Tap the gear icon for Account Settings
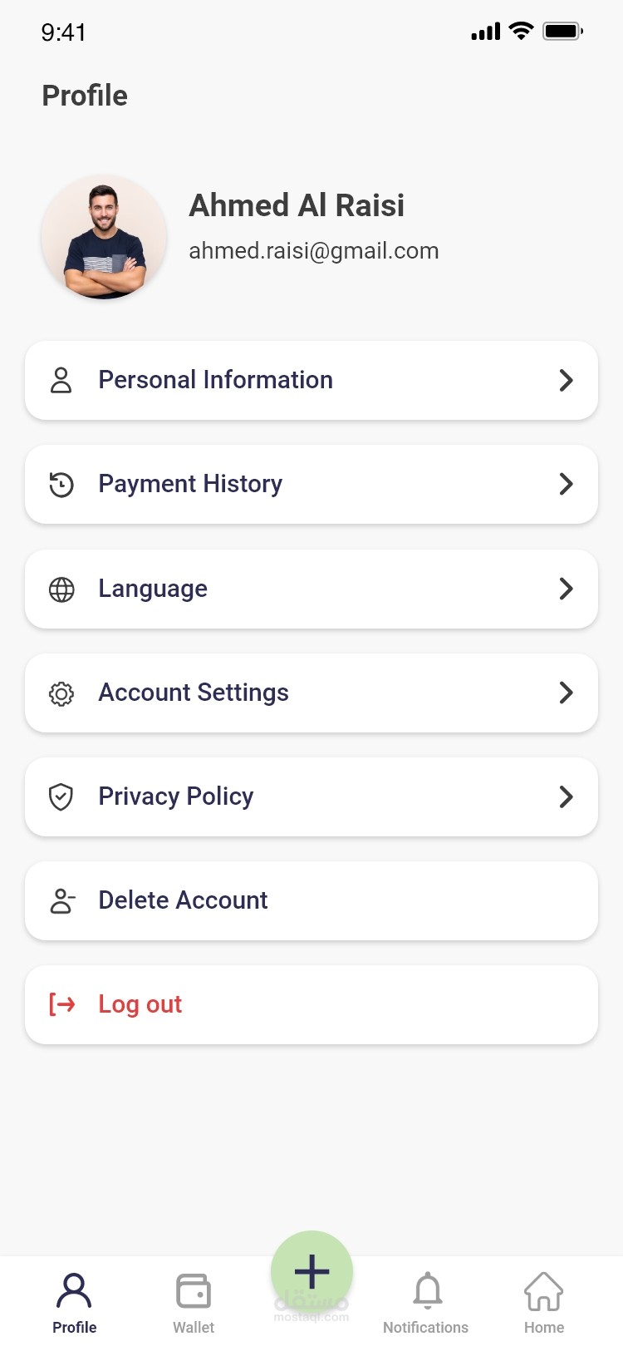 pyautogui.click(x=61, y=693)
